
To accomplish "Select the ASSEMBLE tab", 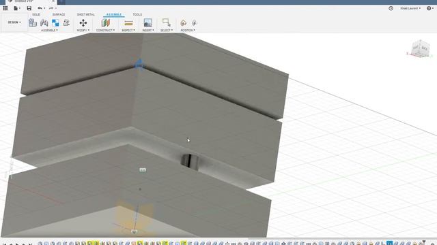I will coord(114,14).
